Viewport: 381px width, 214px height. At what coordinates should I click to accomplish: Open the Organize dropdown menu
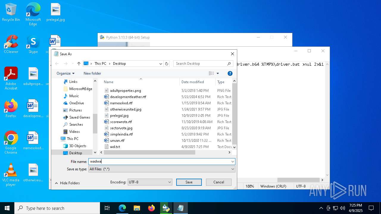[65, 73]
